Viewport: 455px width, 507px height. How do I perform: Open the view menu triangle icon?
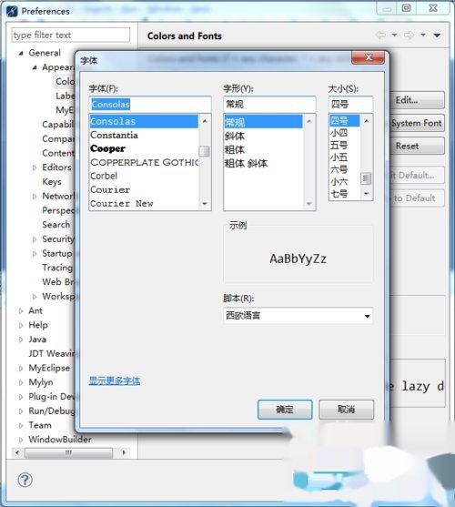point(437,35)
